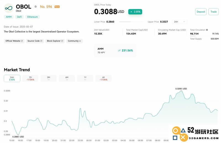Click the 00:00 time label on chart axis
This screenshot has width=221, height=143.
click(x=89, y=141)
